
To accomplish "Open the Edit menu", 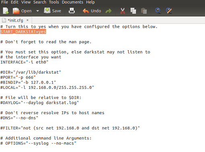I will click(x=14, y=2).
